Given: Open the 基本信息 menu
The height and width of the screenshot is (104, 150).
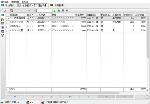Looking at the screenshot, I should 5,2.
